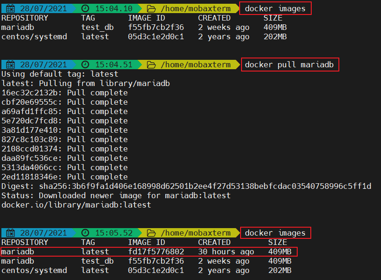Click layer a69afd1ffc85 Pull complete line
The height and width of the screenshot is (280, 381).
tap(65, 111)
